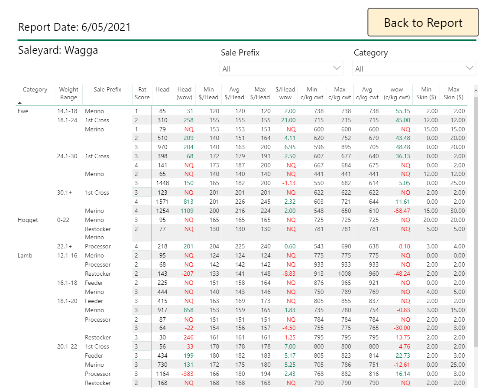Click weight range 14.1-18 under Ewe
Image resolution: width=489 pixels, height=388 pixels.
(x=67, y=111)
